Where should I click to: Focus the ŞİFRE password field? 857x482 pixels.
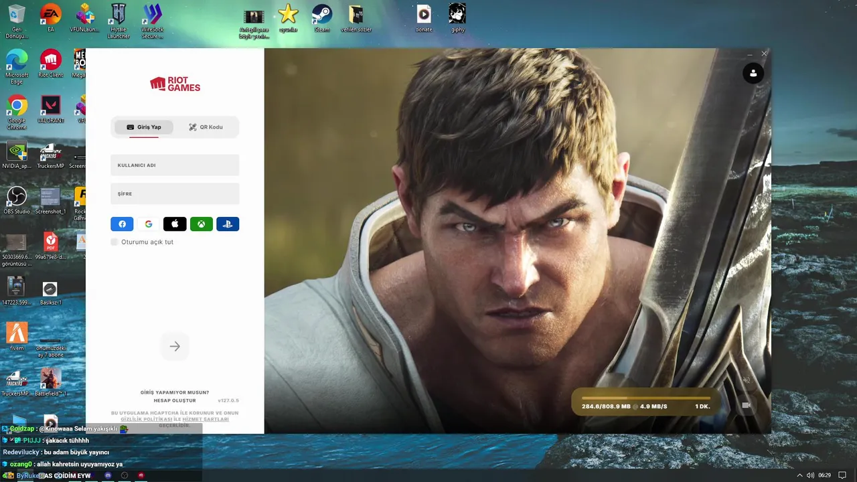click(x=175, y=193)
